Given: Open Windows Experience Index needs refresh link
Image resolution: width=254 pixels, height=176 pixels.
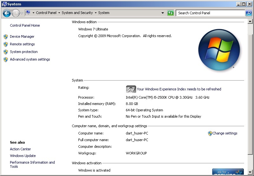Looking at the screenshot, I should click(x=179, y=89).
